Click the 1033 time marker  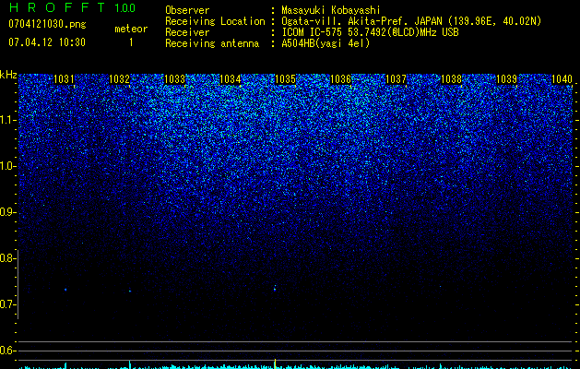(x=174, y=79)
